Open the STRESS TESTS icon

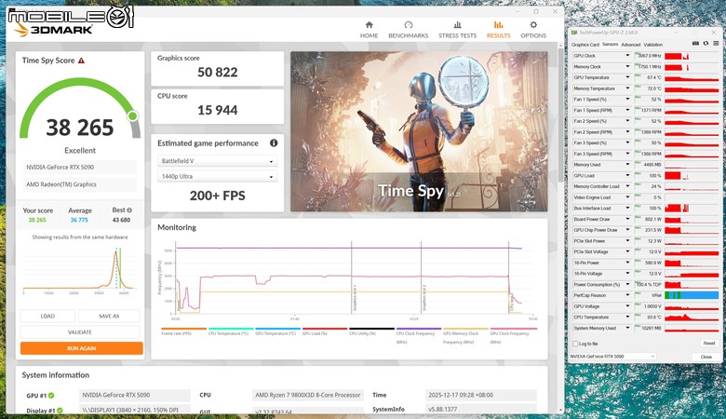457,25
